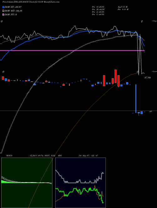Click the tallest red volume candle

pyautogui.click(x=116, y=76)
